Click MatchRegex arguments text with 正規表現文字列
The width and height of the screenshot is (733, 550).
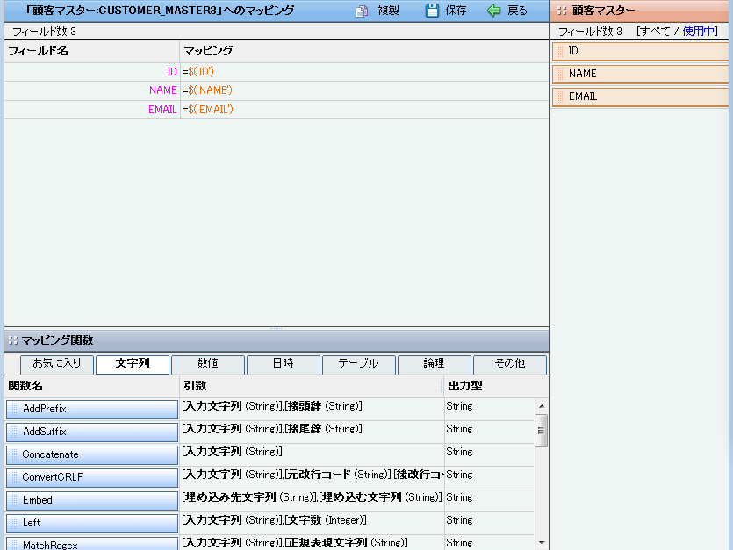[x=295, y=543]
